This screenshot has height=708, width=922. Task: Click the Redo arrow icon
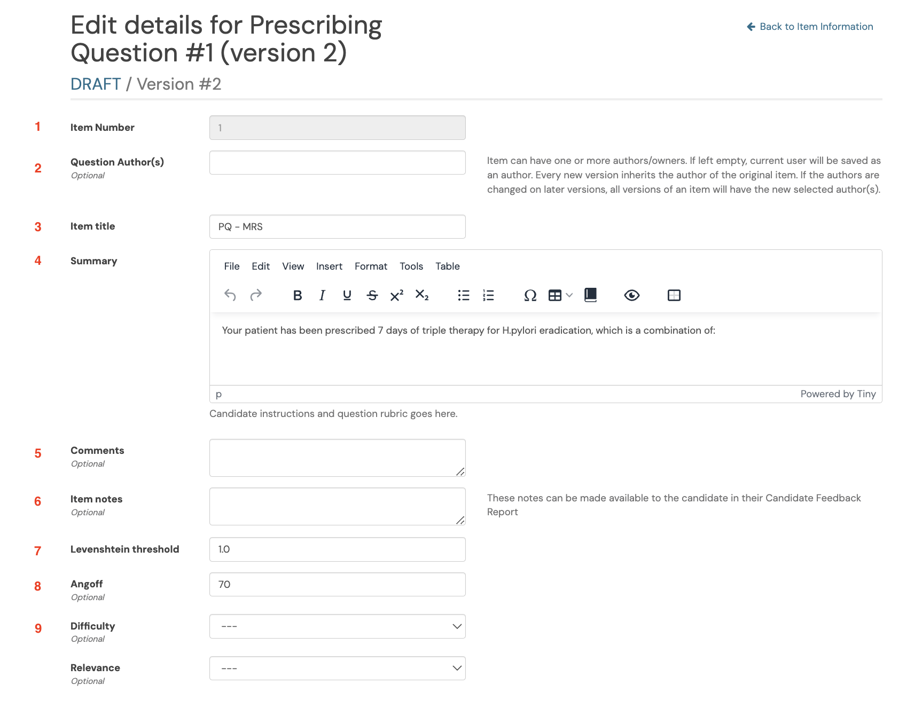click(256, 295)
